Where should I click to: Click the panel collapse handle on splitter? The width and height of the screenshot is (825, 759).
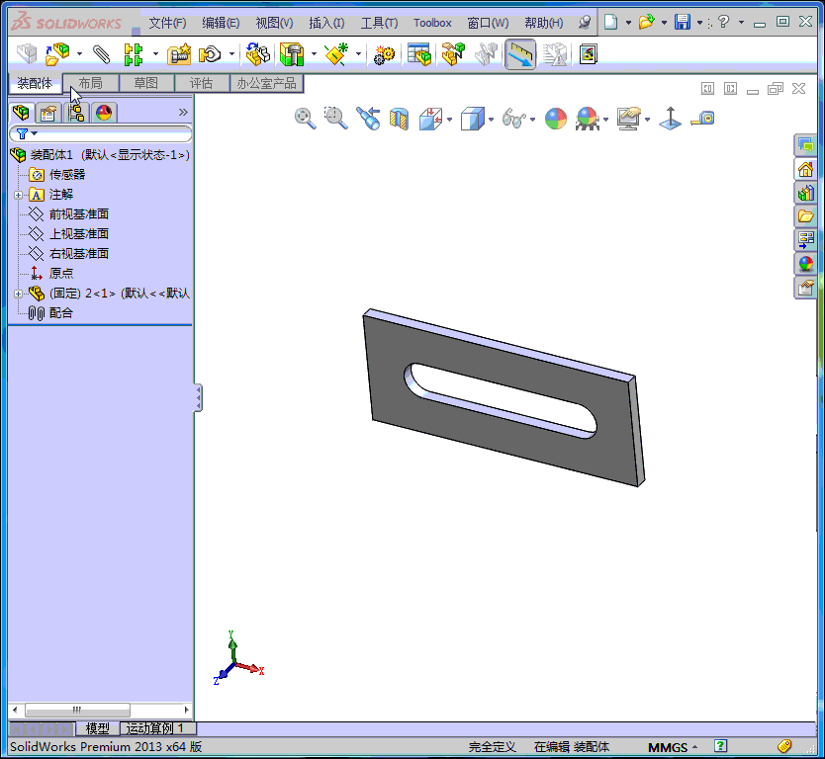(199, 398)
